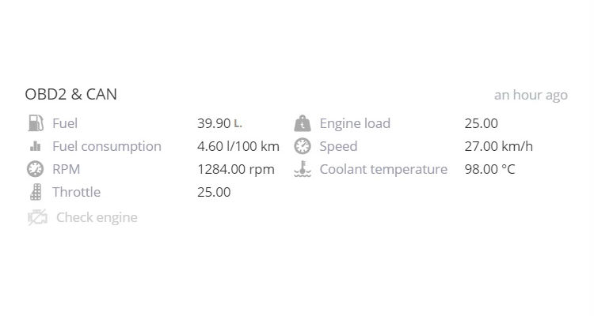
Task: Click the 'an hour ago' timestamp
Action: (x=531, y=95)
